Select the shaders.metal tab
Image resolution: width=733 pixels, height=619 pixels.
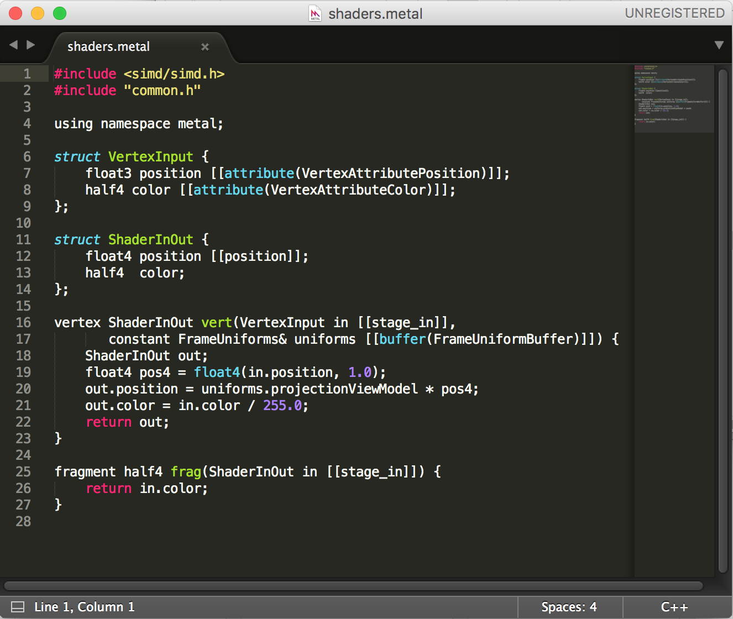point(108,47)
